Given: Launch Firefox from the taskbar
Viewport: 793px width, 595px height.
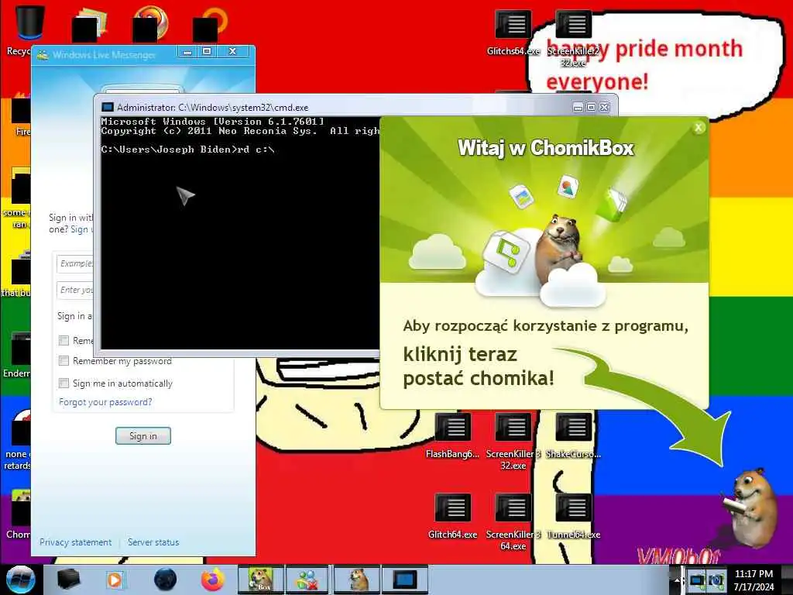Looking at the screenshot, I should tap(213, 580).
